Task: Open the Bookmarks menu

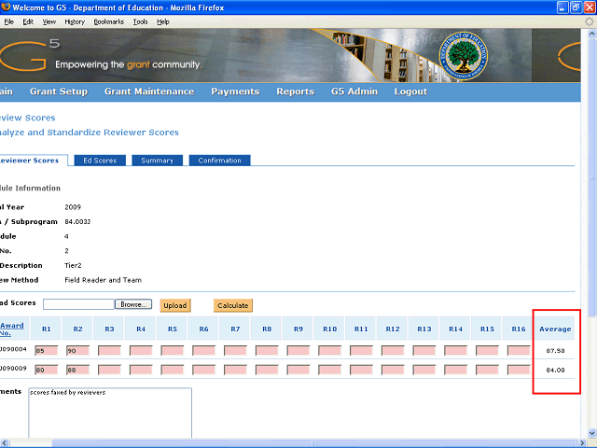Action: point(109,21)
